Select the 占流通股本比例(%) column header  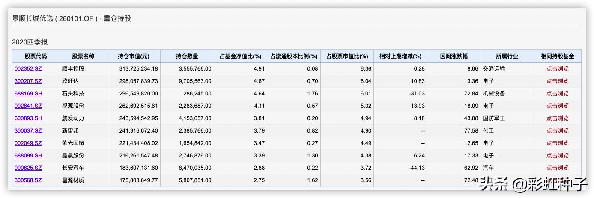click(x=294, y=56)
